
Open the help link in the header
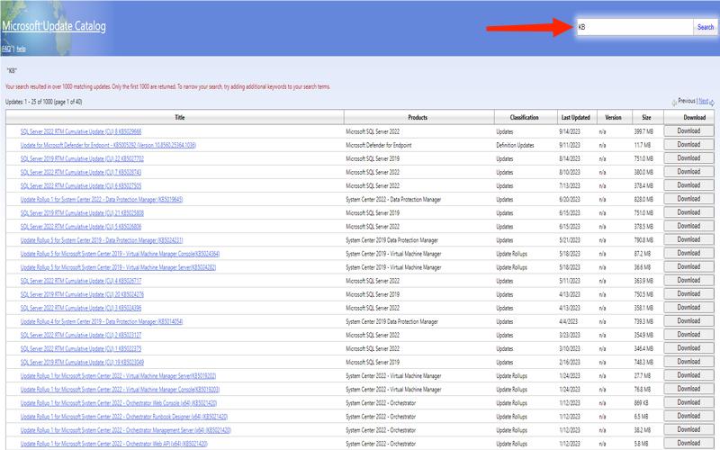[x=21, y=49]
